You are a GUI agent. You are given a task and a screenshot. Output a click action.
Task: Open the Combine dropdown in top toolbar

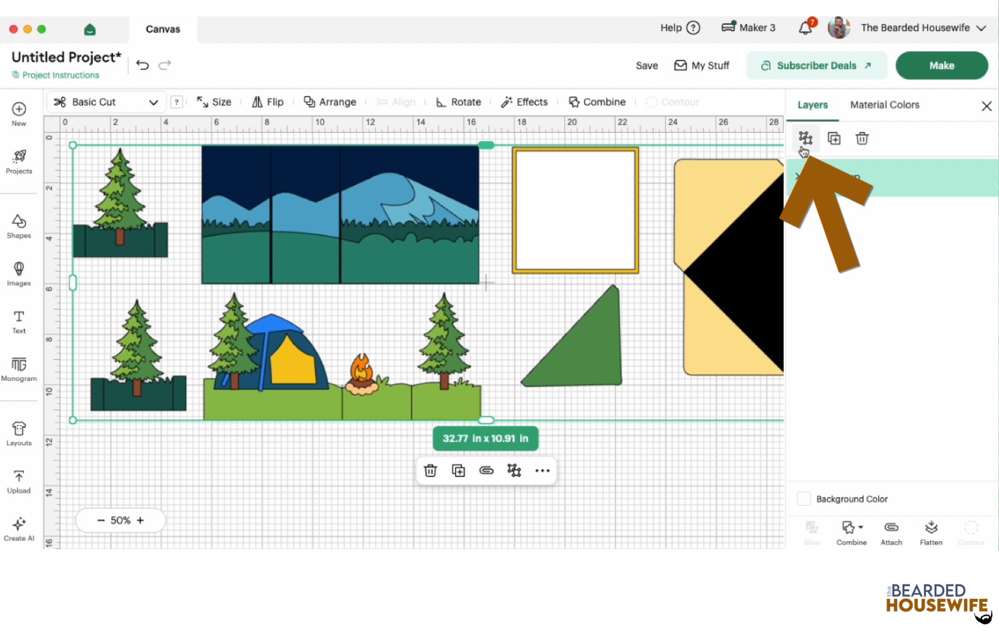(598, 102)
